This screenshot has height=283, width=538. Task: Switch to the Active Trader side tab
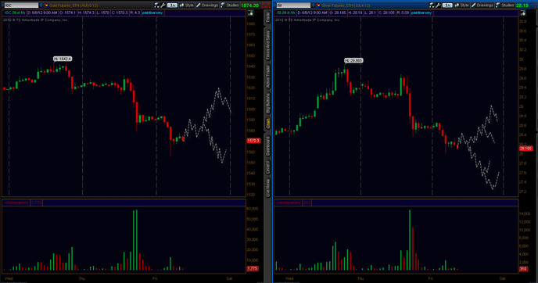point(268,77)
